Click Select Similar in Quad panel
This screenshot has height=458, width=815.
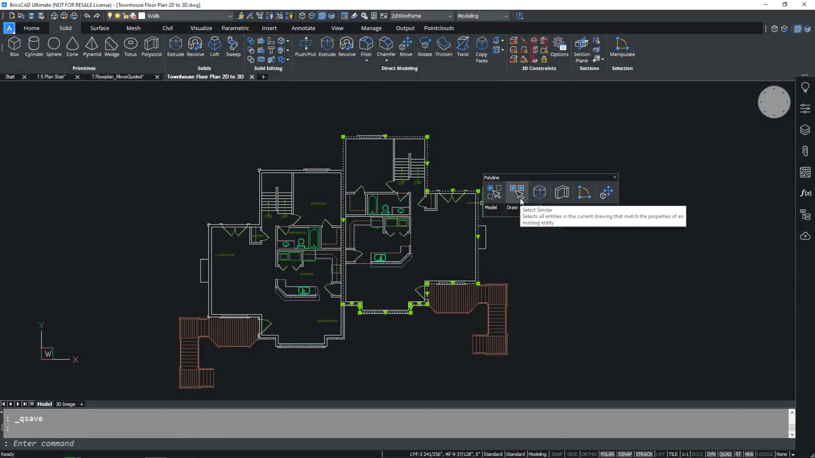[517, 192]
